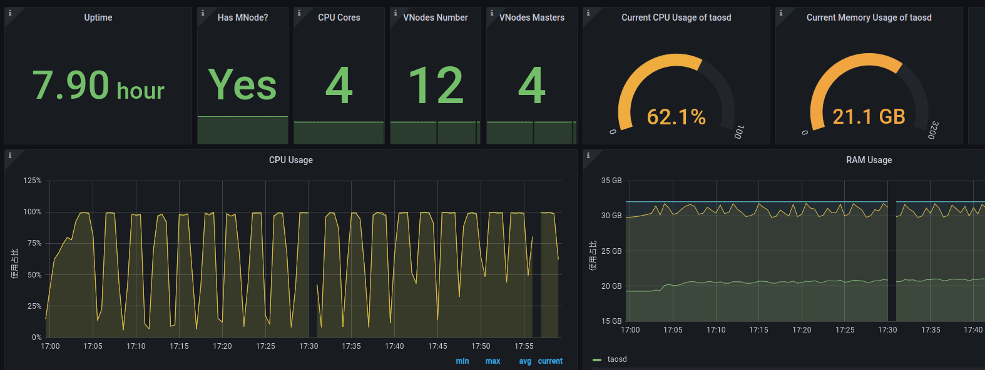Screen dimensions: 985x370
Task: Open info icon on VNodes Masters panel
Action: 492,12
